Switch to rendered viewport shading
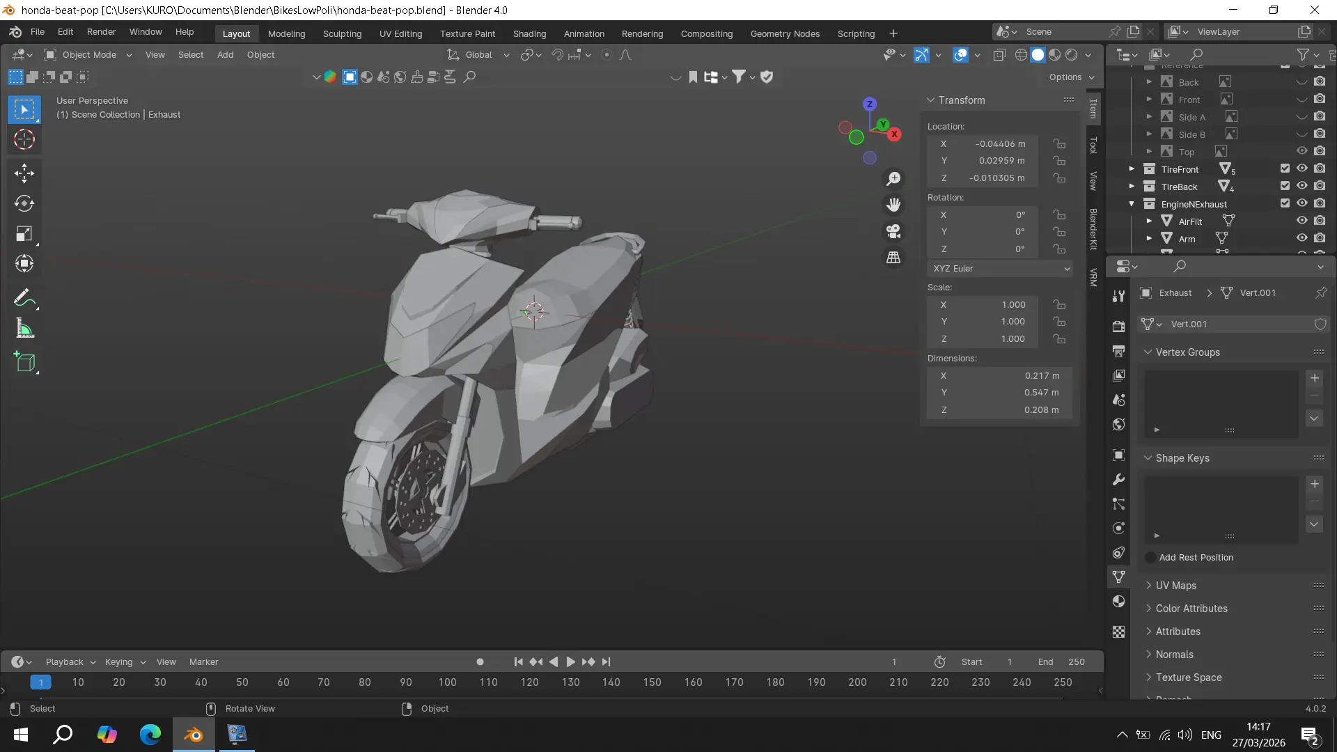This screenshot has width=1337, height=752. pyautogui.click(x=1072, y=55)
